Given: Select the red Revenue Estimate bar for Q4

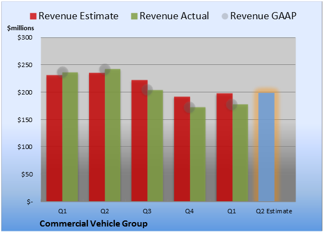Looking at the screenshot, I should (x=182, y=149).
